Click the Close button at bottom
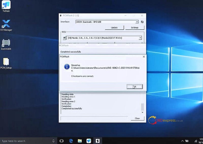The height and width of the screenshot is (144, 203). click(x=137, y=118)
